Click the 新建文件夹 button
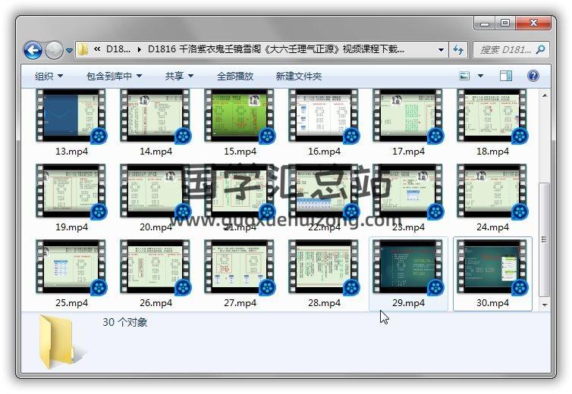572x394 pixels. (298, 77)
